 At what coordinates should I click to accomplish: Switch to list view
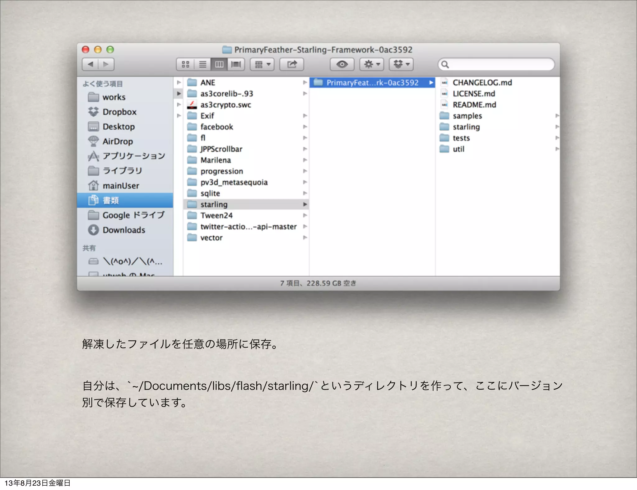(202, 64)
